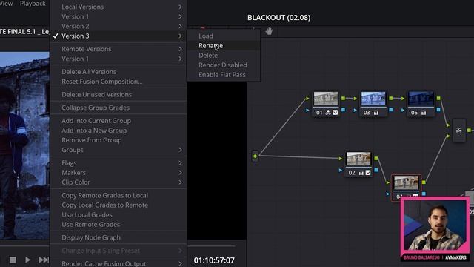Open the Playback menu

pyautogui.click(x=33, y=4)
